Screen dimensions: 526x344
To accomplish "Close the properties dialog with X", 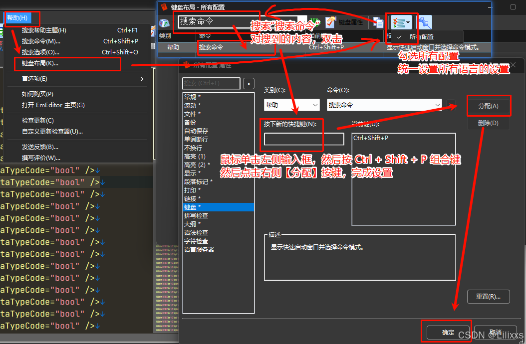I will (x=513, y=65).
